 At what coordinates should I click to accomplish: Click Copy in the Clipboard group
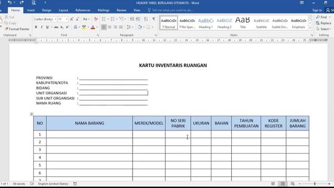point(10,23)
